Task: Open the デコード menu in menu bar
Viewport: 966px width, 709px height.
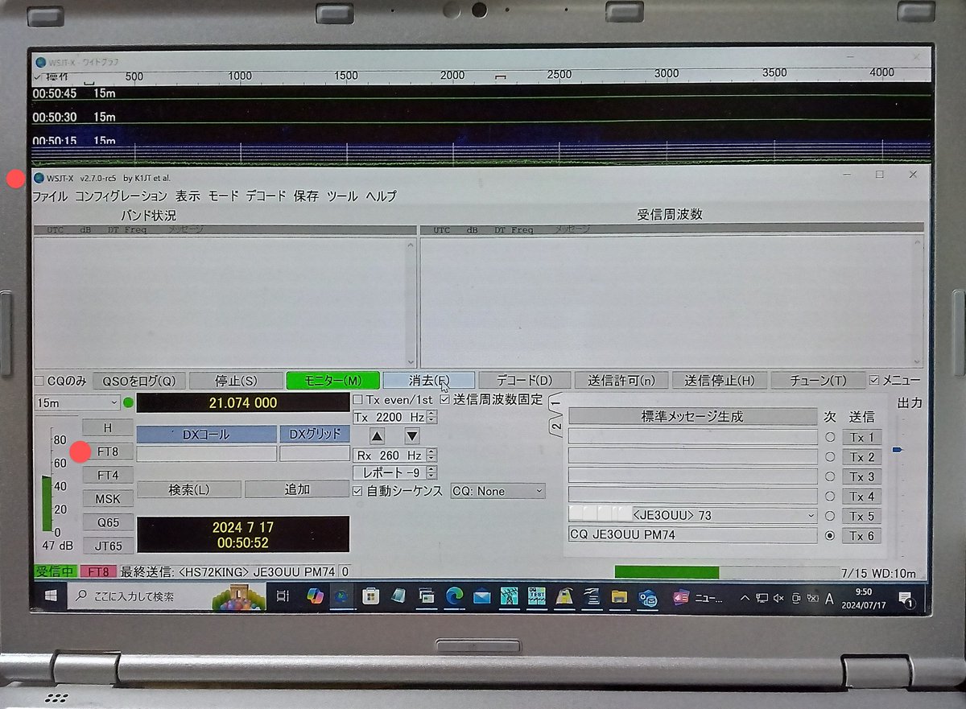Action: point(266,196)
